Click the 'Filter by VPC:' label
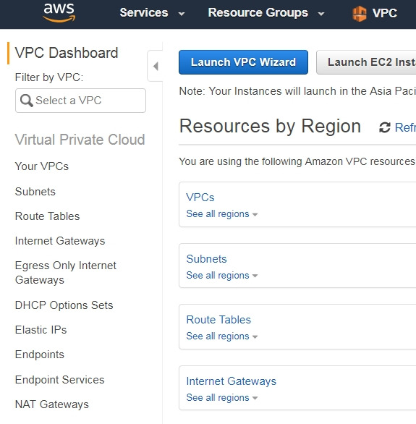Screen dimensions: 416x424 [49, 77]
